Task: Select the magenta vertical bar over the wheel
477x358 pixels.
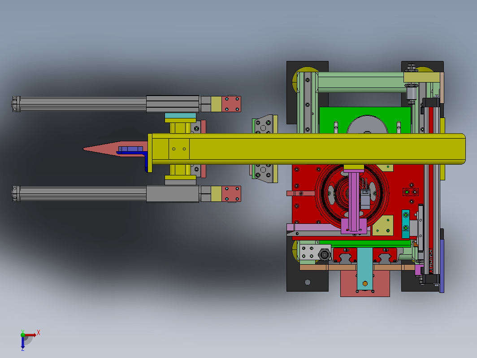Action: pyautogui.click(x=354, y=201)
